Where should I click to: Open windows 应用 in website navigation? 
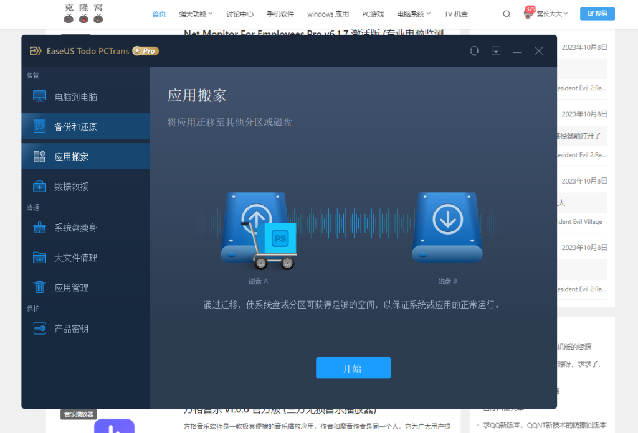point(328,14)
